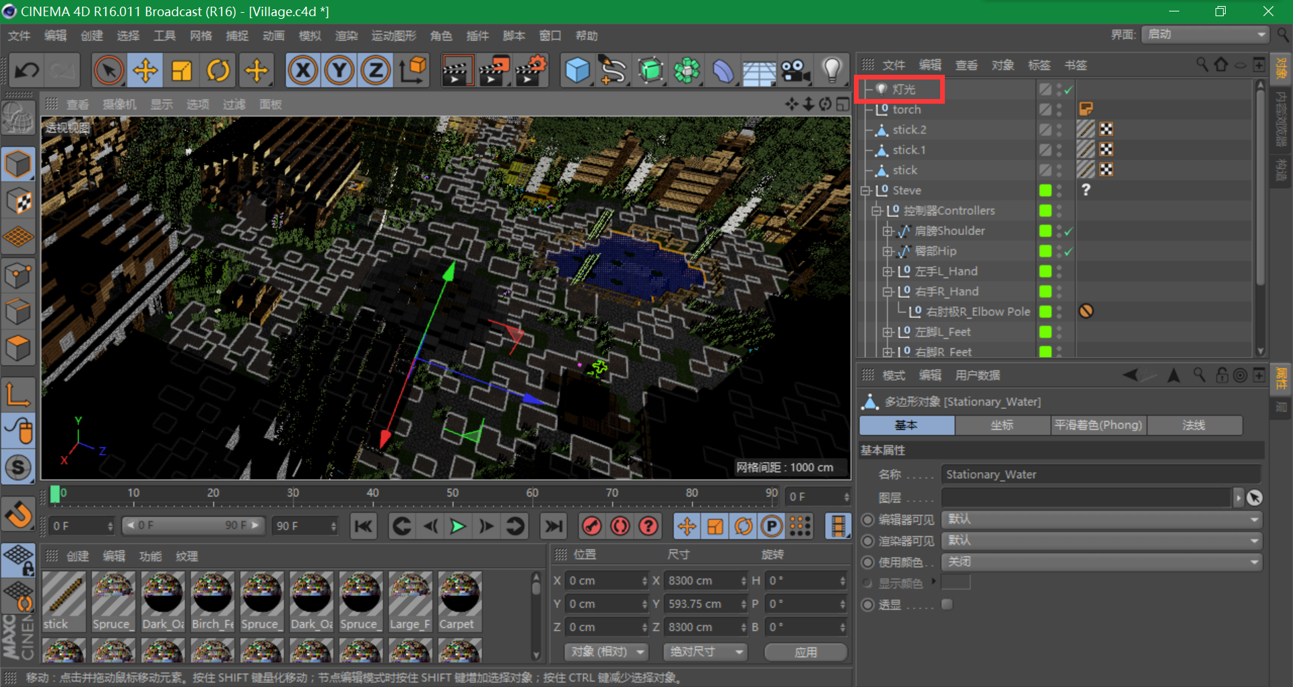
Task: Switch to the 坐标 attribute tab
Action: pos(1002,425)
